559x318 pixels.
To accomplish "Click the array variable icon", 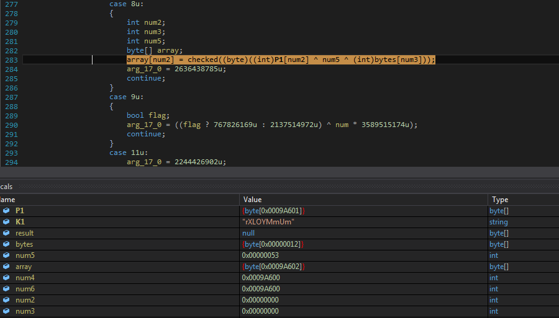I will [6, 267].
